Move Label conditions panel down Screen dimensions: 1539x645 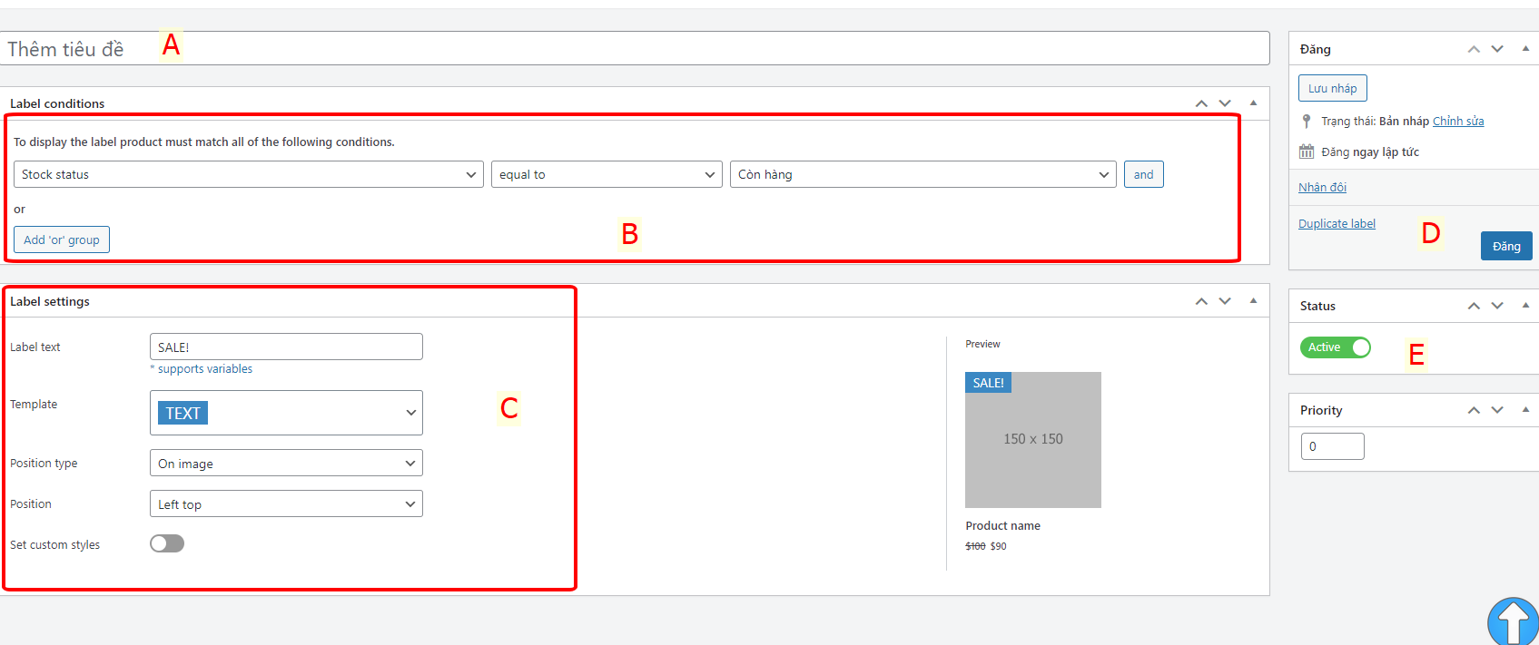point(1225,103)
